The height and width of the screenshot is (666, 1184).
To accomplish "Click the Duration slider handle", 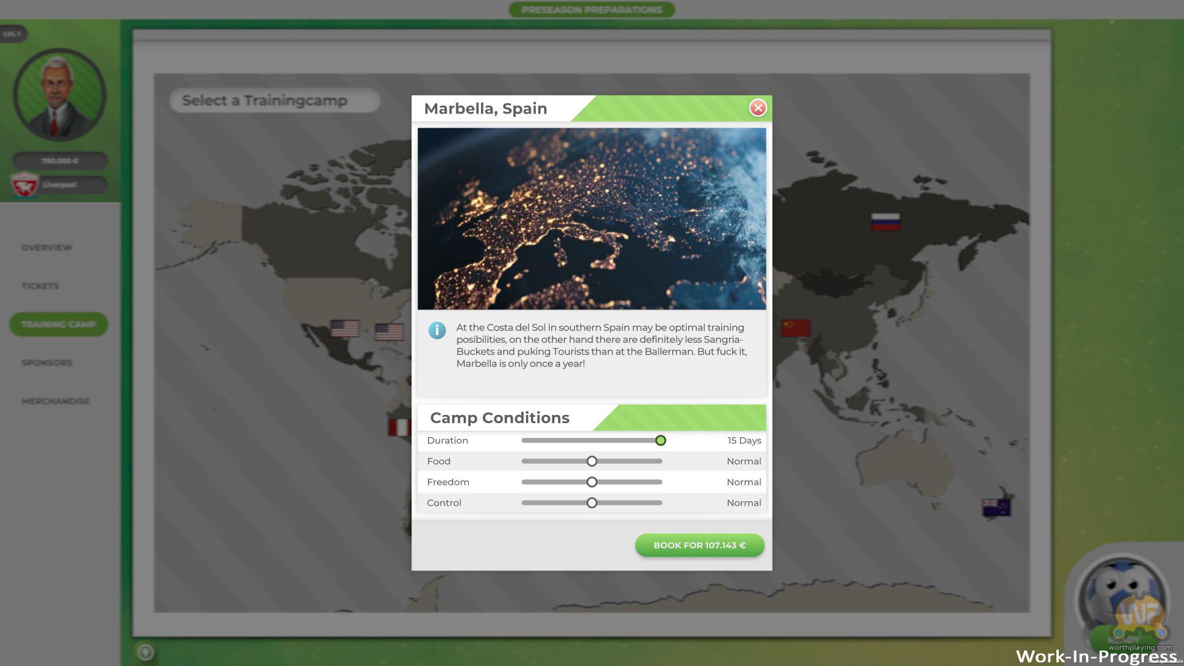I will click(660, 440).
